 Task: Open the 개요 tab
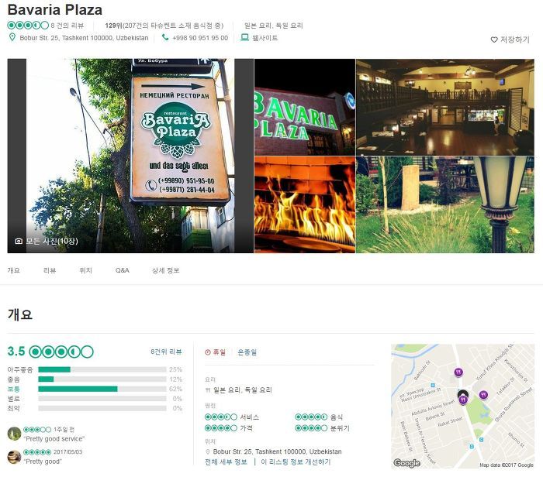click(14, 270)
